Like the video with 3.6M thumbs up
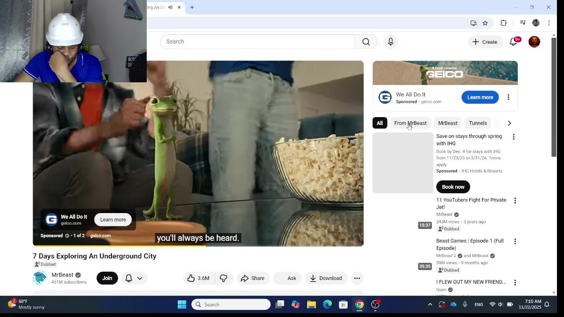The height and width of the screenshot is (317, 564). (x=198, y=278)
